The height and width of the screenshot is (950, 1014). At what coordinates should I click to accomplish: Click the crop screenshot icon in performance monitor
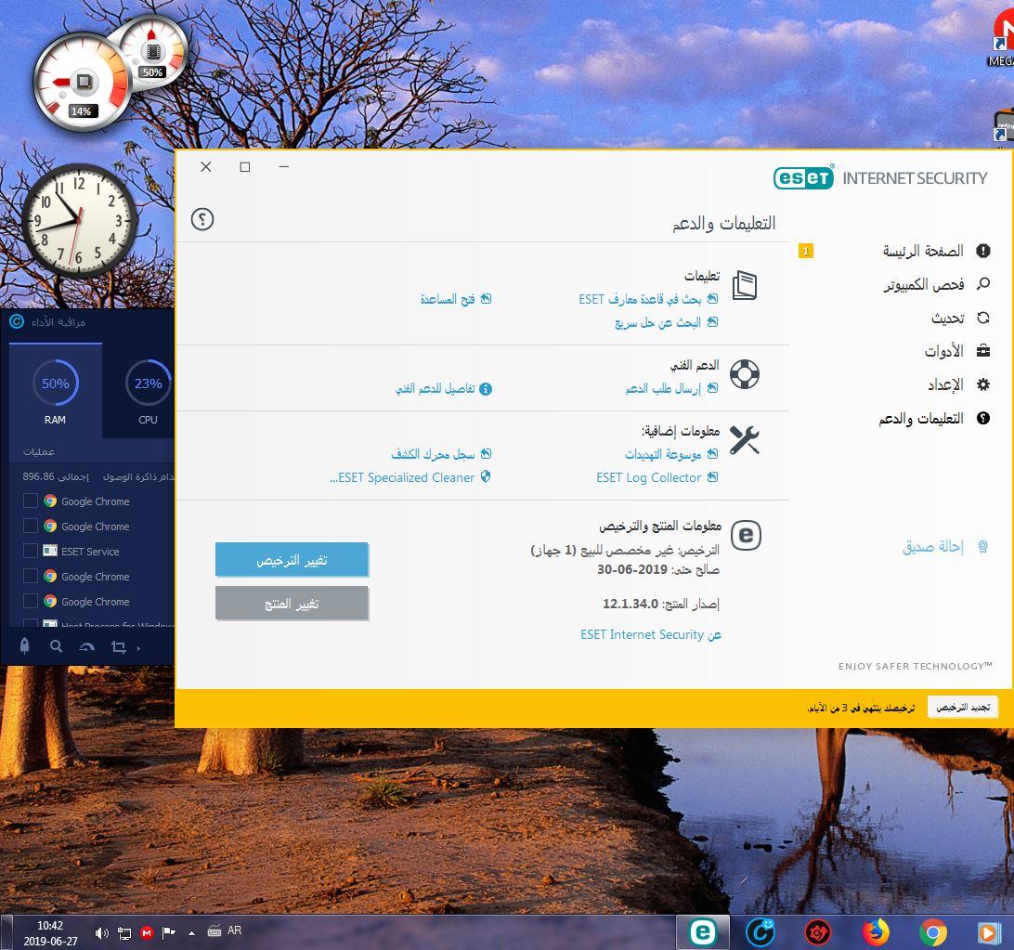[x=118, y=646]
